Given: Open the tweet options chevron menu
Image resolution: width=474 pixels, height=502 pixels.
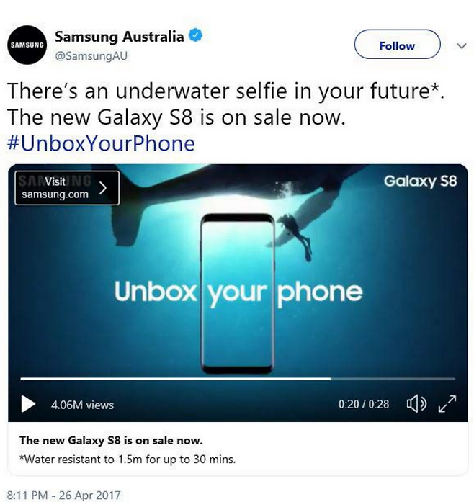Looking at the screenshot, I should point(462,46).
